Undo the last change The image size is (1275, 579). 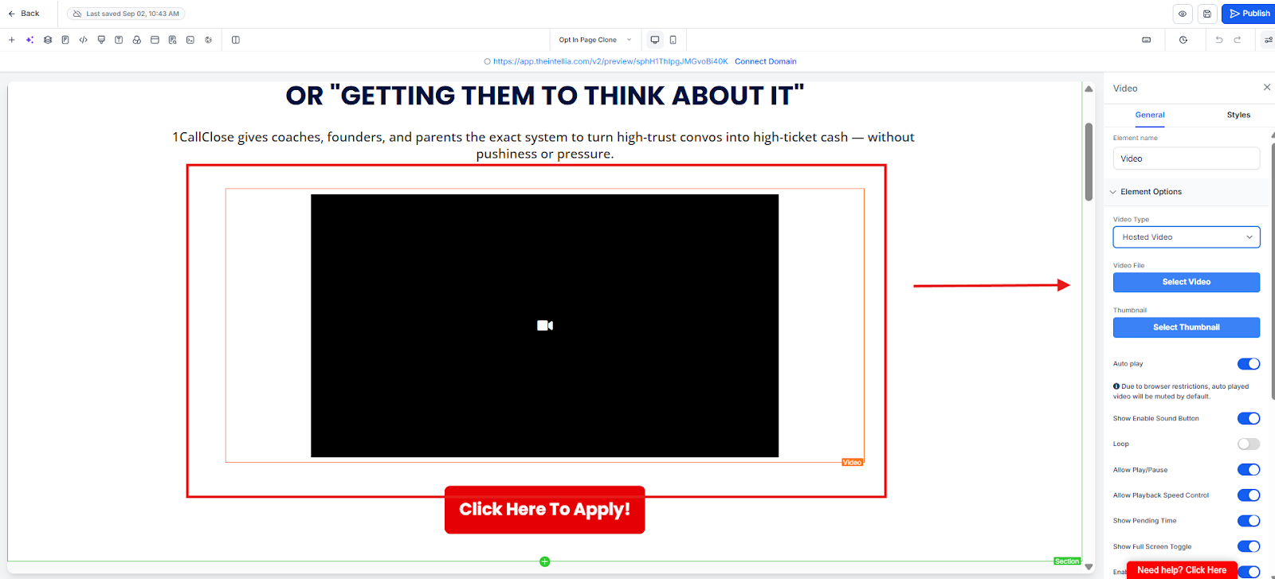(x=1219, y=40)
